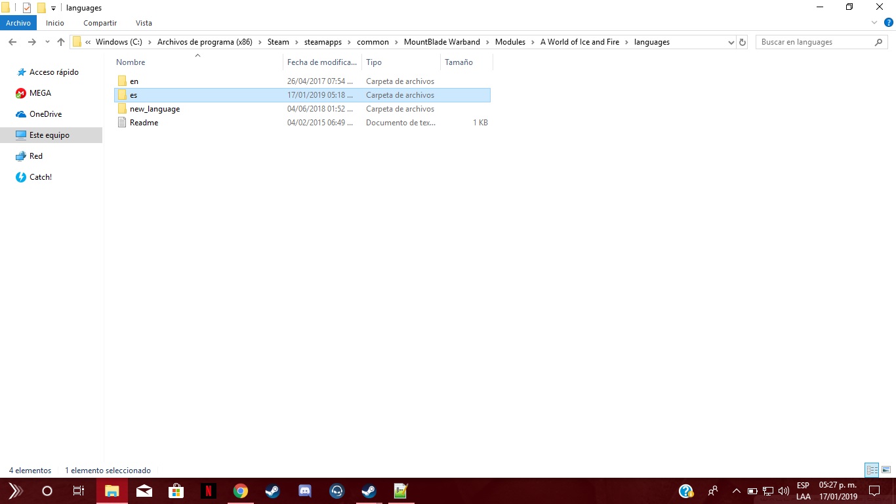Open the Archivo menu tab
The image size is (896, 504).
point(18,23)
